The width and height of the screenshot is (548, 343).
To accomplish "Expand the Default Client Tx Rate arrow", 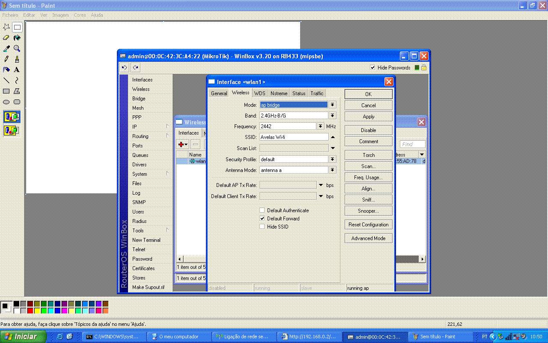I will pos(321,196).
